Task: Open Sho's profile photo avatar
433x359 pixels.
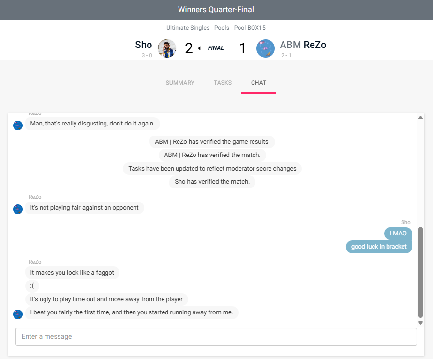Action: point(167,48)
